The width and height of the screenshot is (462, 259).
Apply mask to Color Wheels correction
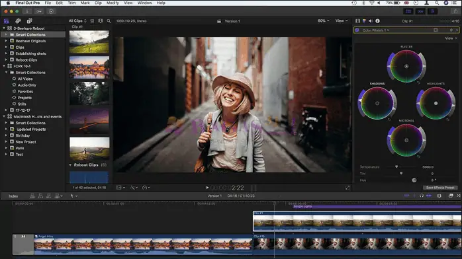coord(436,30)
